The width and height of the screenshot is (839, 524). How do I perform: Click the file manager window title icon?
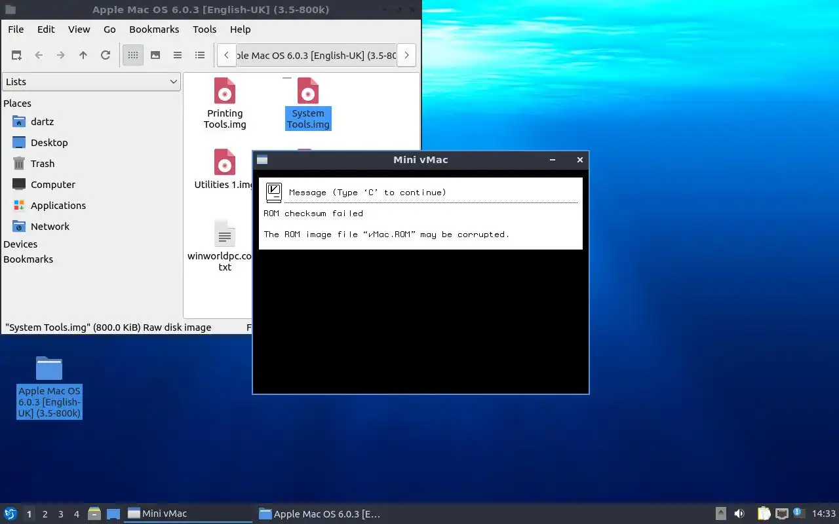tap(10, 10)
